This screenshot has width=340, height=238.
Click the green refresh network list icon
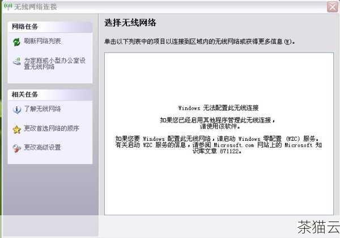(x=16, y=41)
